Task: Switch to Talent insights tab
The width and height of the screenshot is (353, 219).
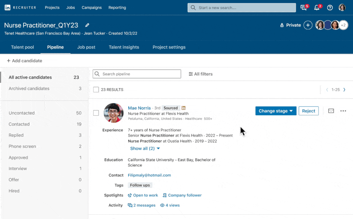Action: (x=124, y=47)
